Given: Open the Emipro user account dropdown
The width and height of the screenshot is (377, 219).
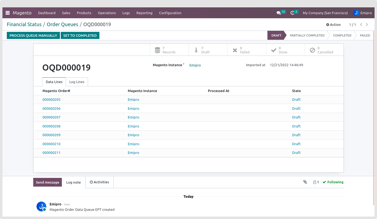Looking at the screenshot, I should (x=363, y=13).
